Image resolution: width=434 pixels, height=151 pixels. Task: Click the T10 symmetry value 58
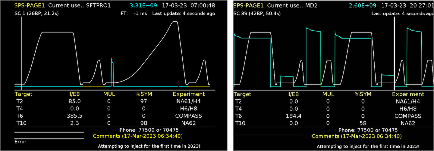coord(363,123)
